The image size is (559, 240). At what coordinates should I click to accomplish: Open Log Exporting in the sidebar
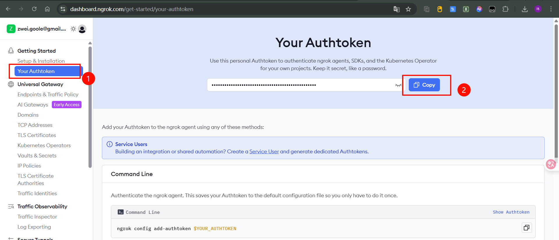click(34, 227)
